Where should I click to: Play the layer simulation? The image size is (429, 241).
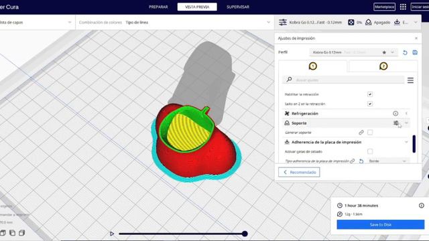coord(112,234)
